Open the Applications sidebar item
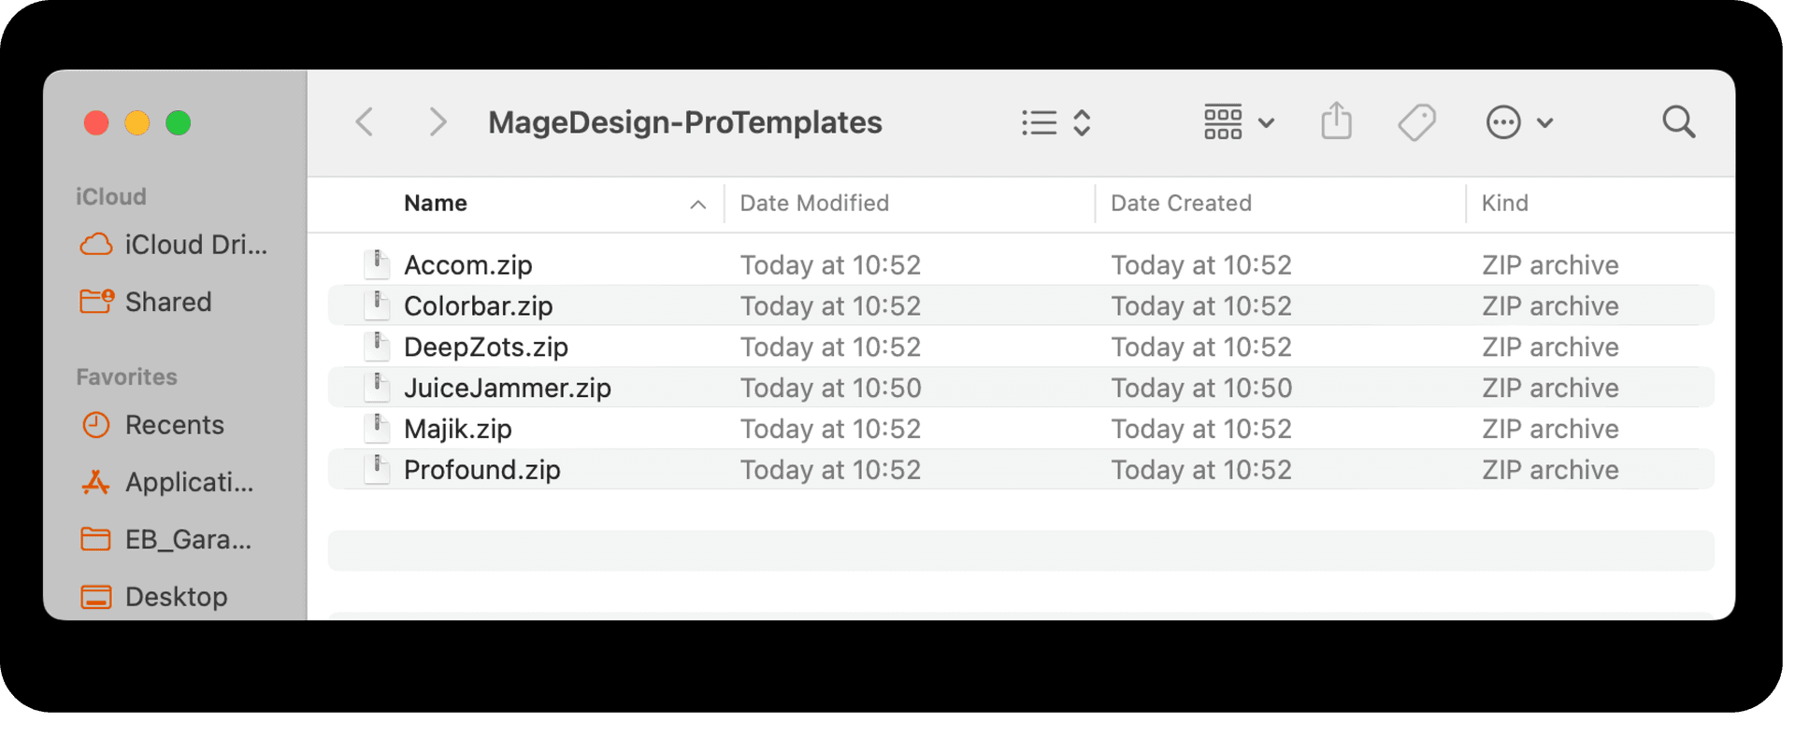The height and width of the screenshot is (737, 1795). click(x=188, y=482)
